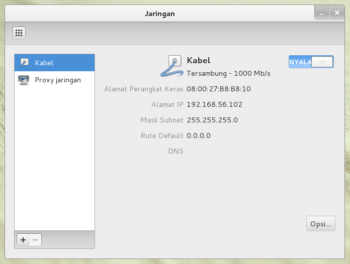The width and height of the screenshot is (350, 264).
Task: Click the Proxy jaringan computer icon
Action: tap(24, 80)
